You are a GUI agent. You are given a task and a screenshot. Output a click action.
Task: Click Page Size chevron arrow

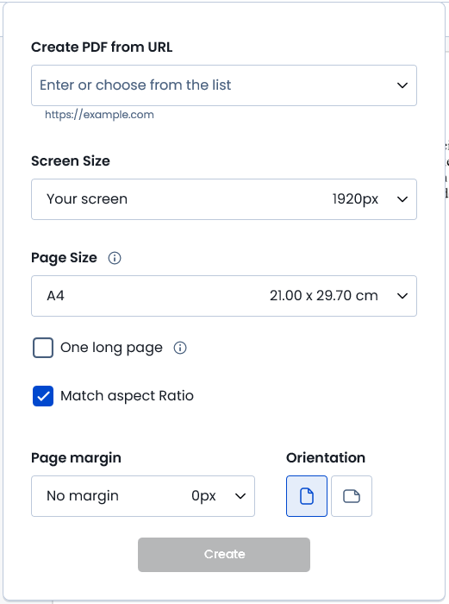click(x=402, y=296)
